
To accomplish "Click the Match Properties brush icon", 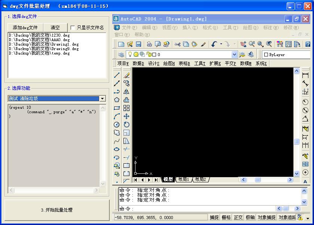I will coord(203,44).
